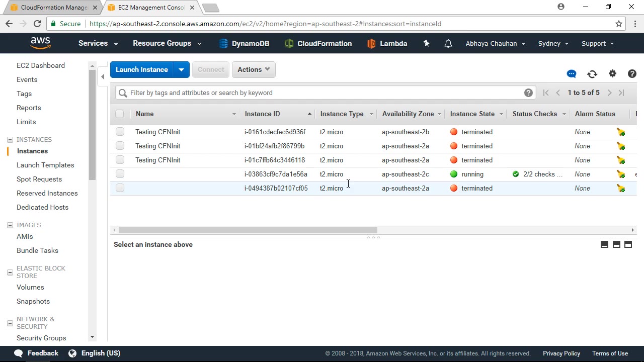Screen dimensions: 644x362
Task: Go to last page of results
Action: point(621,93)
